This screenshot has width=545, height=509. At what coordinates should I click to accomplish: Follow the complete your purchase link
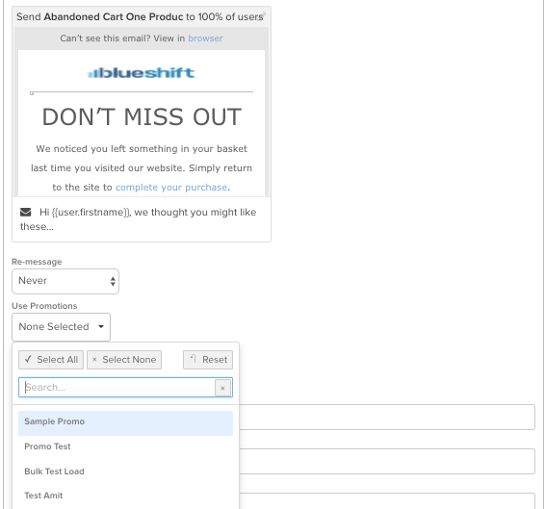171,188
